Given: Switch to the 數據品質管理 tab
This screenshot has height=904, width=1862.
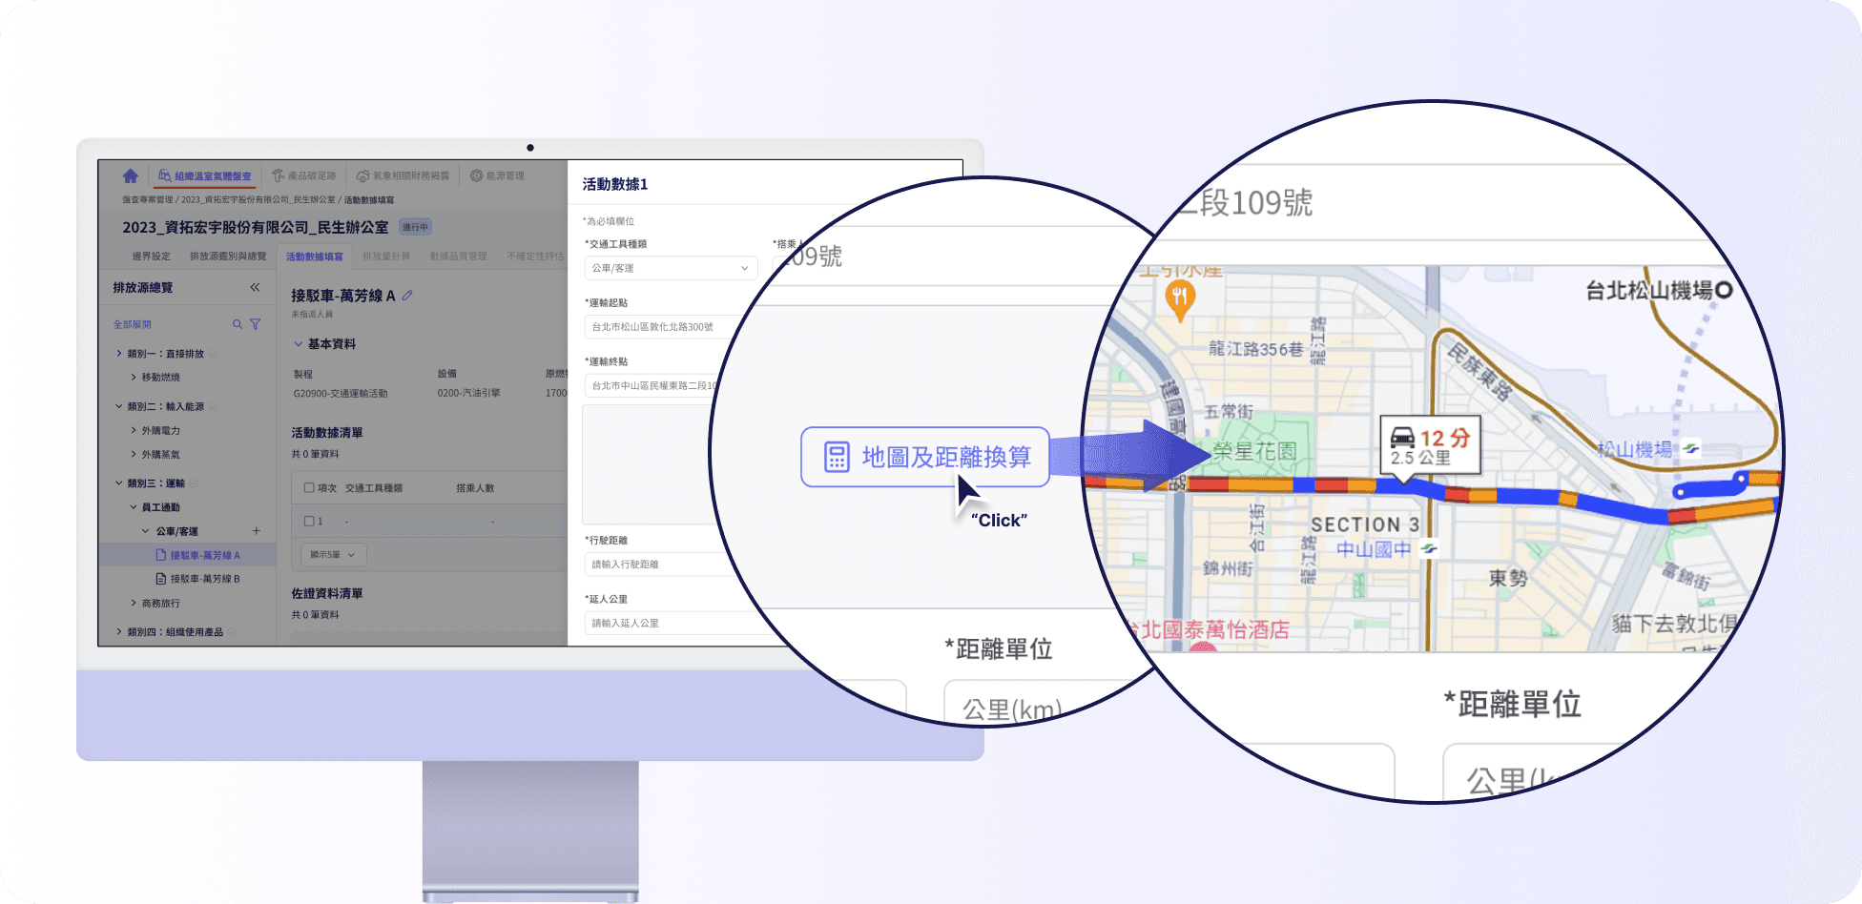Looking at the screenshot, I should tap(458, 257).
